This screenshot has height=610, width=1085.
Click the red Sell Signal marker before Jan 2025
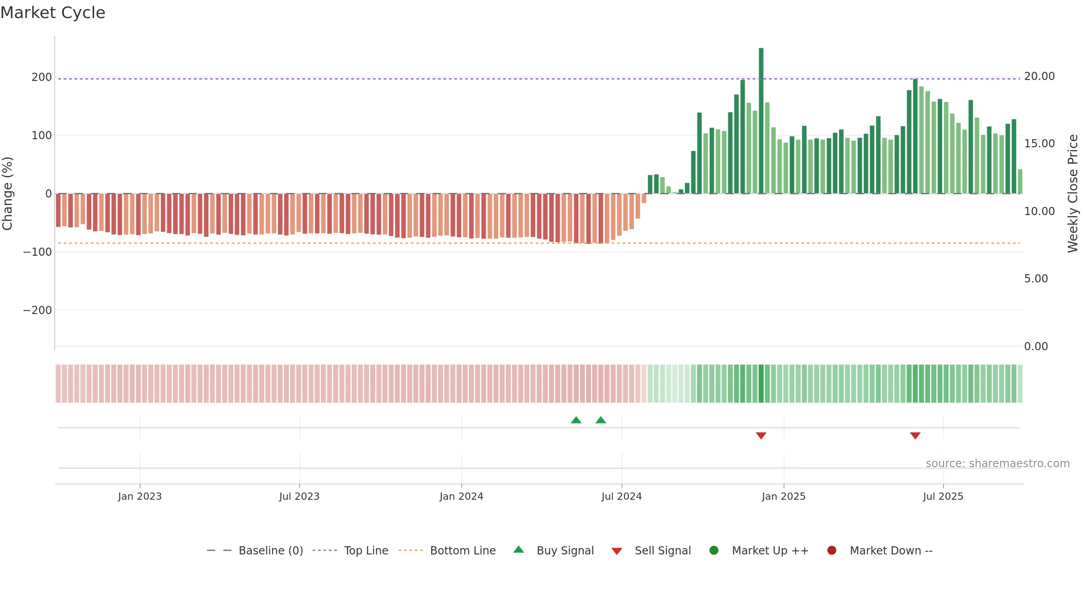click(761, 436)
